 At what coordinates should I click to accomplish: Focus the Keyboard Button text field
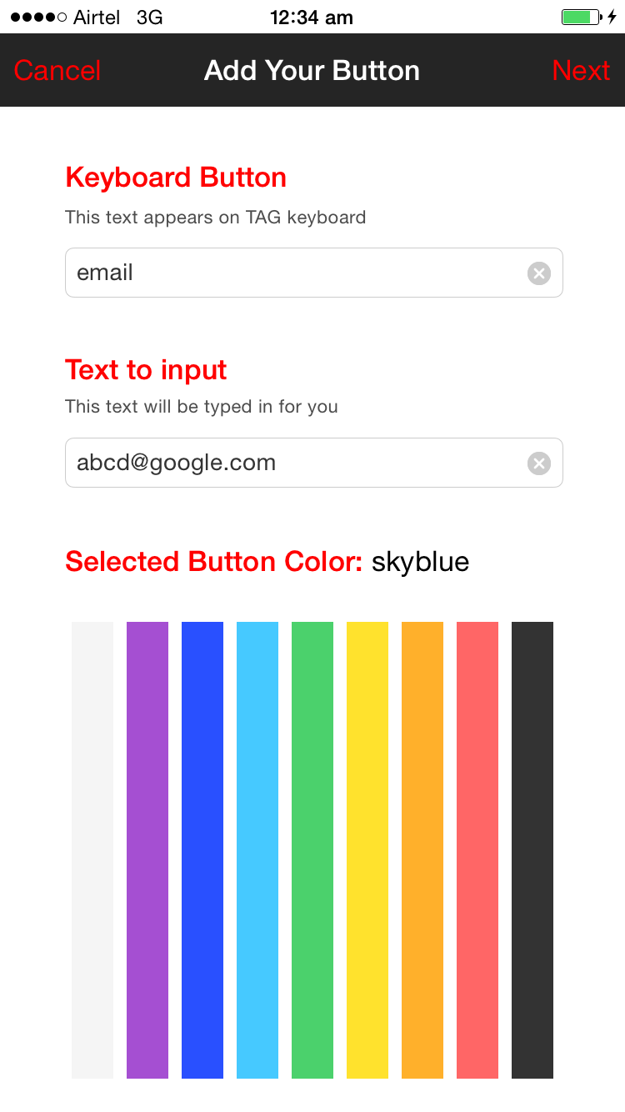click(x=292, y=273)
